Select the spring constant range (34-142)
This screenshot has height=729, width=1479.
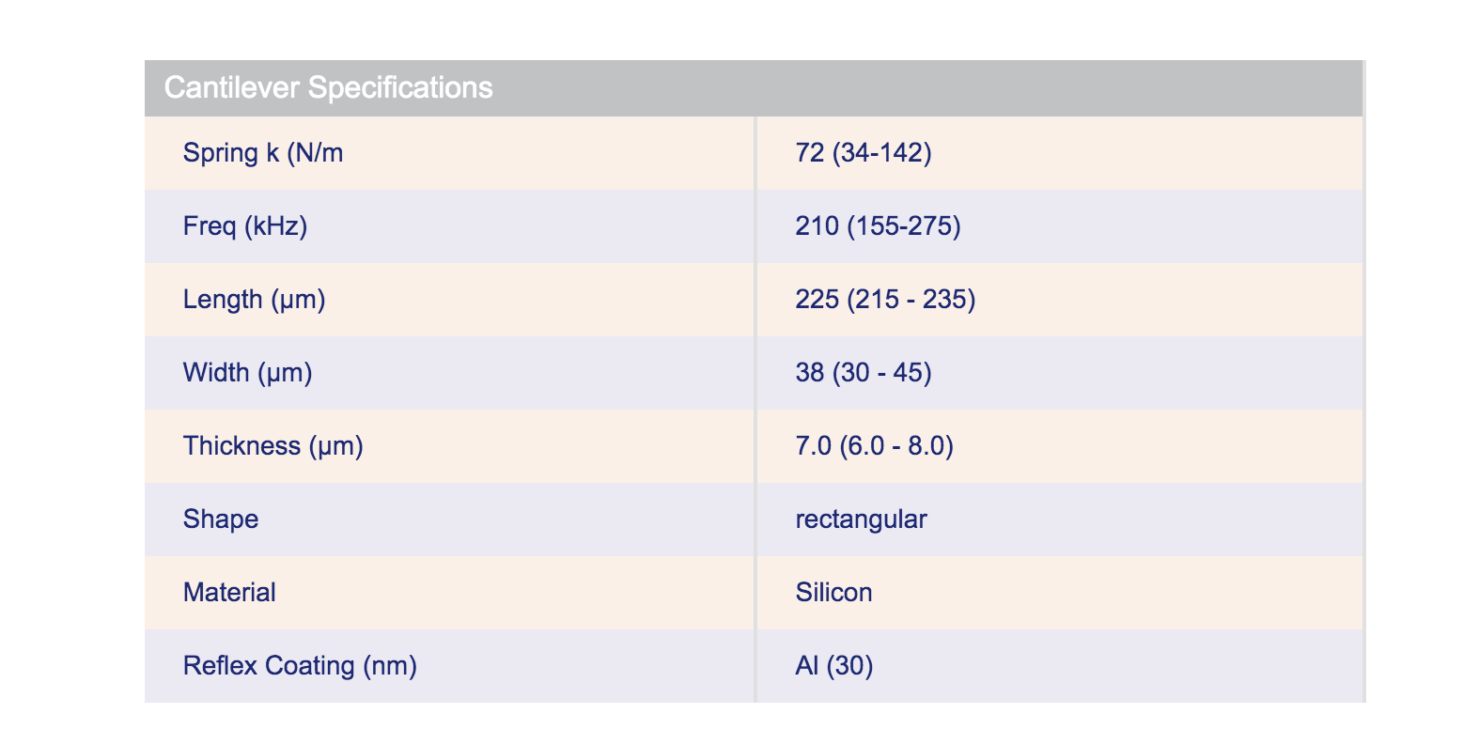point(882,152)
